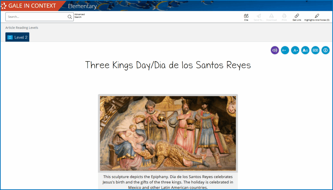This screenshot has width=333, height=190.
Task: Increase the article font size
Action: click(x=295, y=50)
